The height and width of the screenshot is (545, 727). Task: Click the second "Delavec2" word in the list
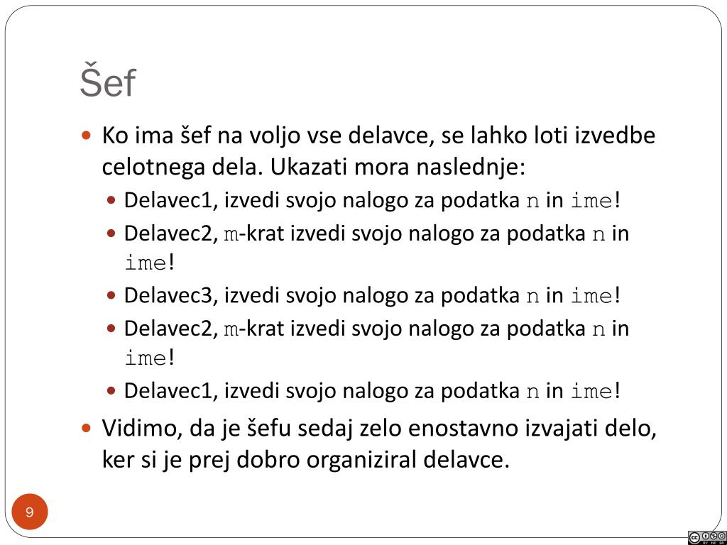(168, 328)
